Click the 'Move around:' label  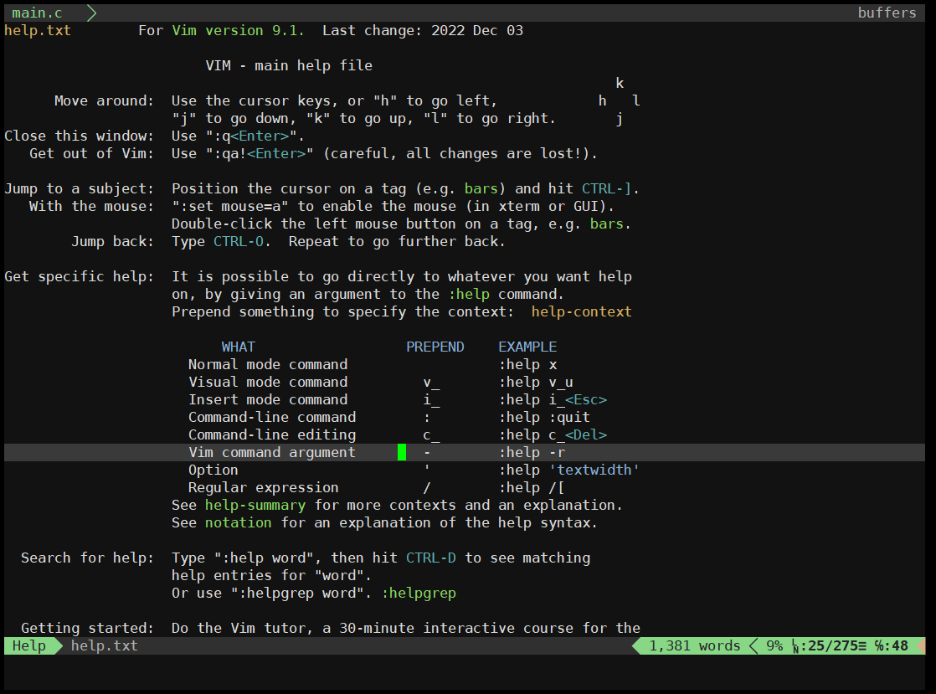tap(104, 100)
